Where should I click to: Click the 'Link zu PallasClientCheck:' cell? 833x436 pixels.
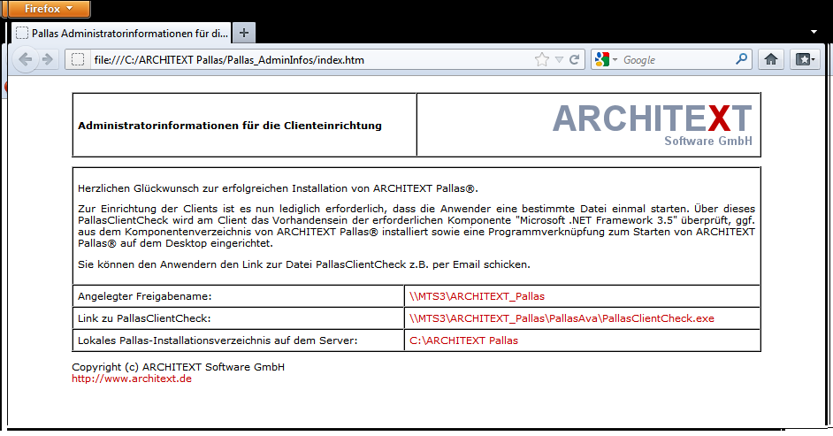(239, 318)
